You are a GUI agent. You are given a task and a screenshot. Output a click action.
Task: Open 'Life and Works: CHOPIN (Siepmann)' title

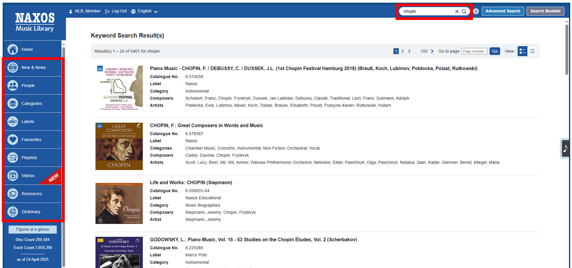(x=191, y=183)
